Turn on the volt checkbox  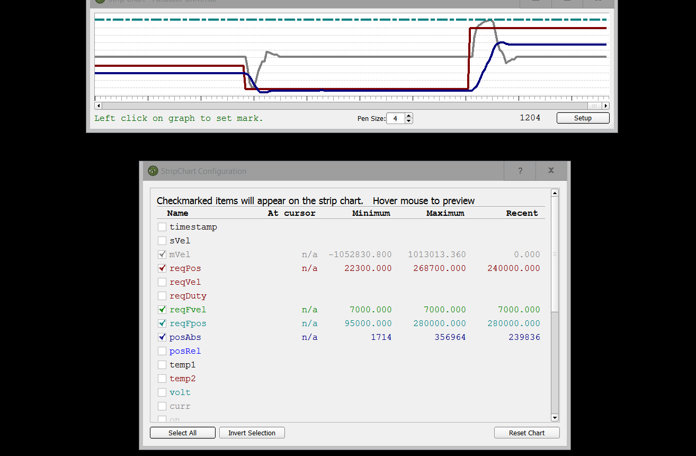(x=162, y=392)
